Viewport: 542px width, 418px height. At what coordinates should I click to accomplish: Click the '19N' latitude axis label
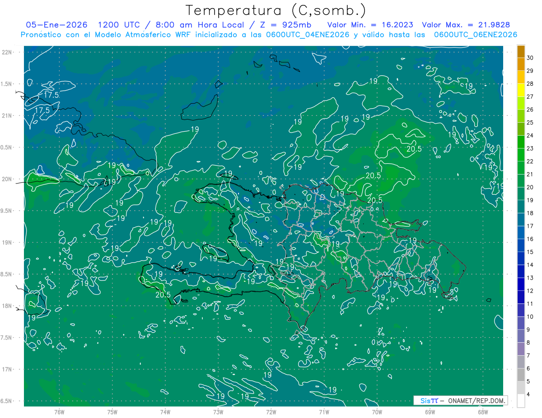(x=7, y=243)
